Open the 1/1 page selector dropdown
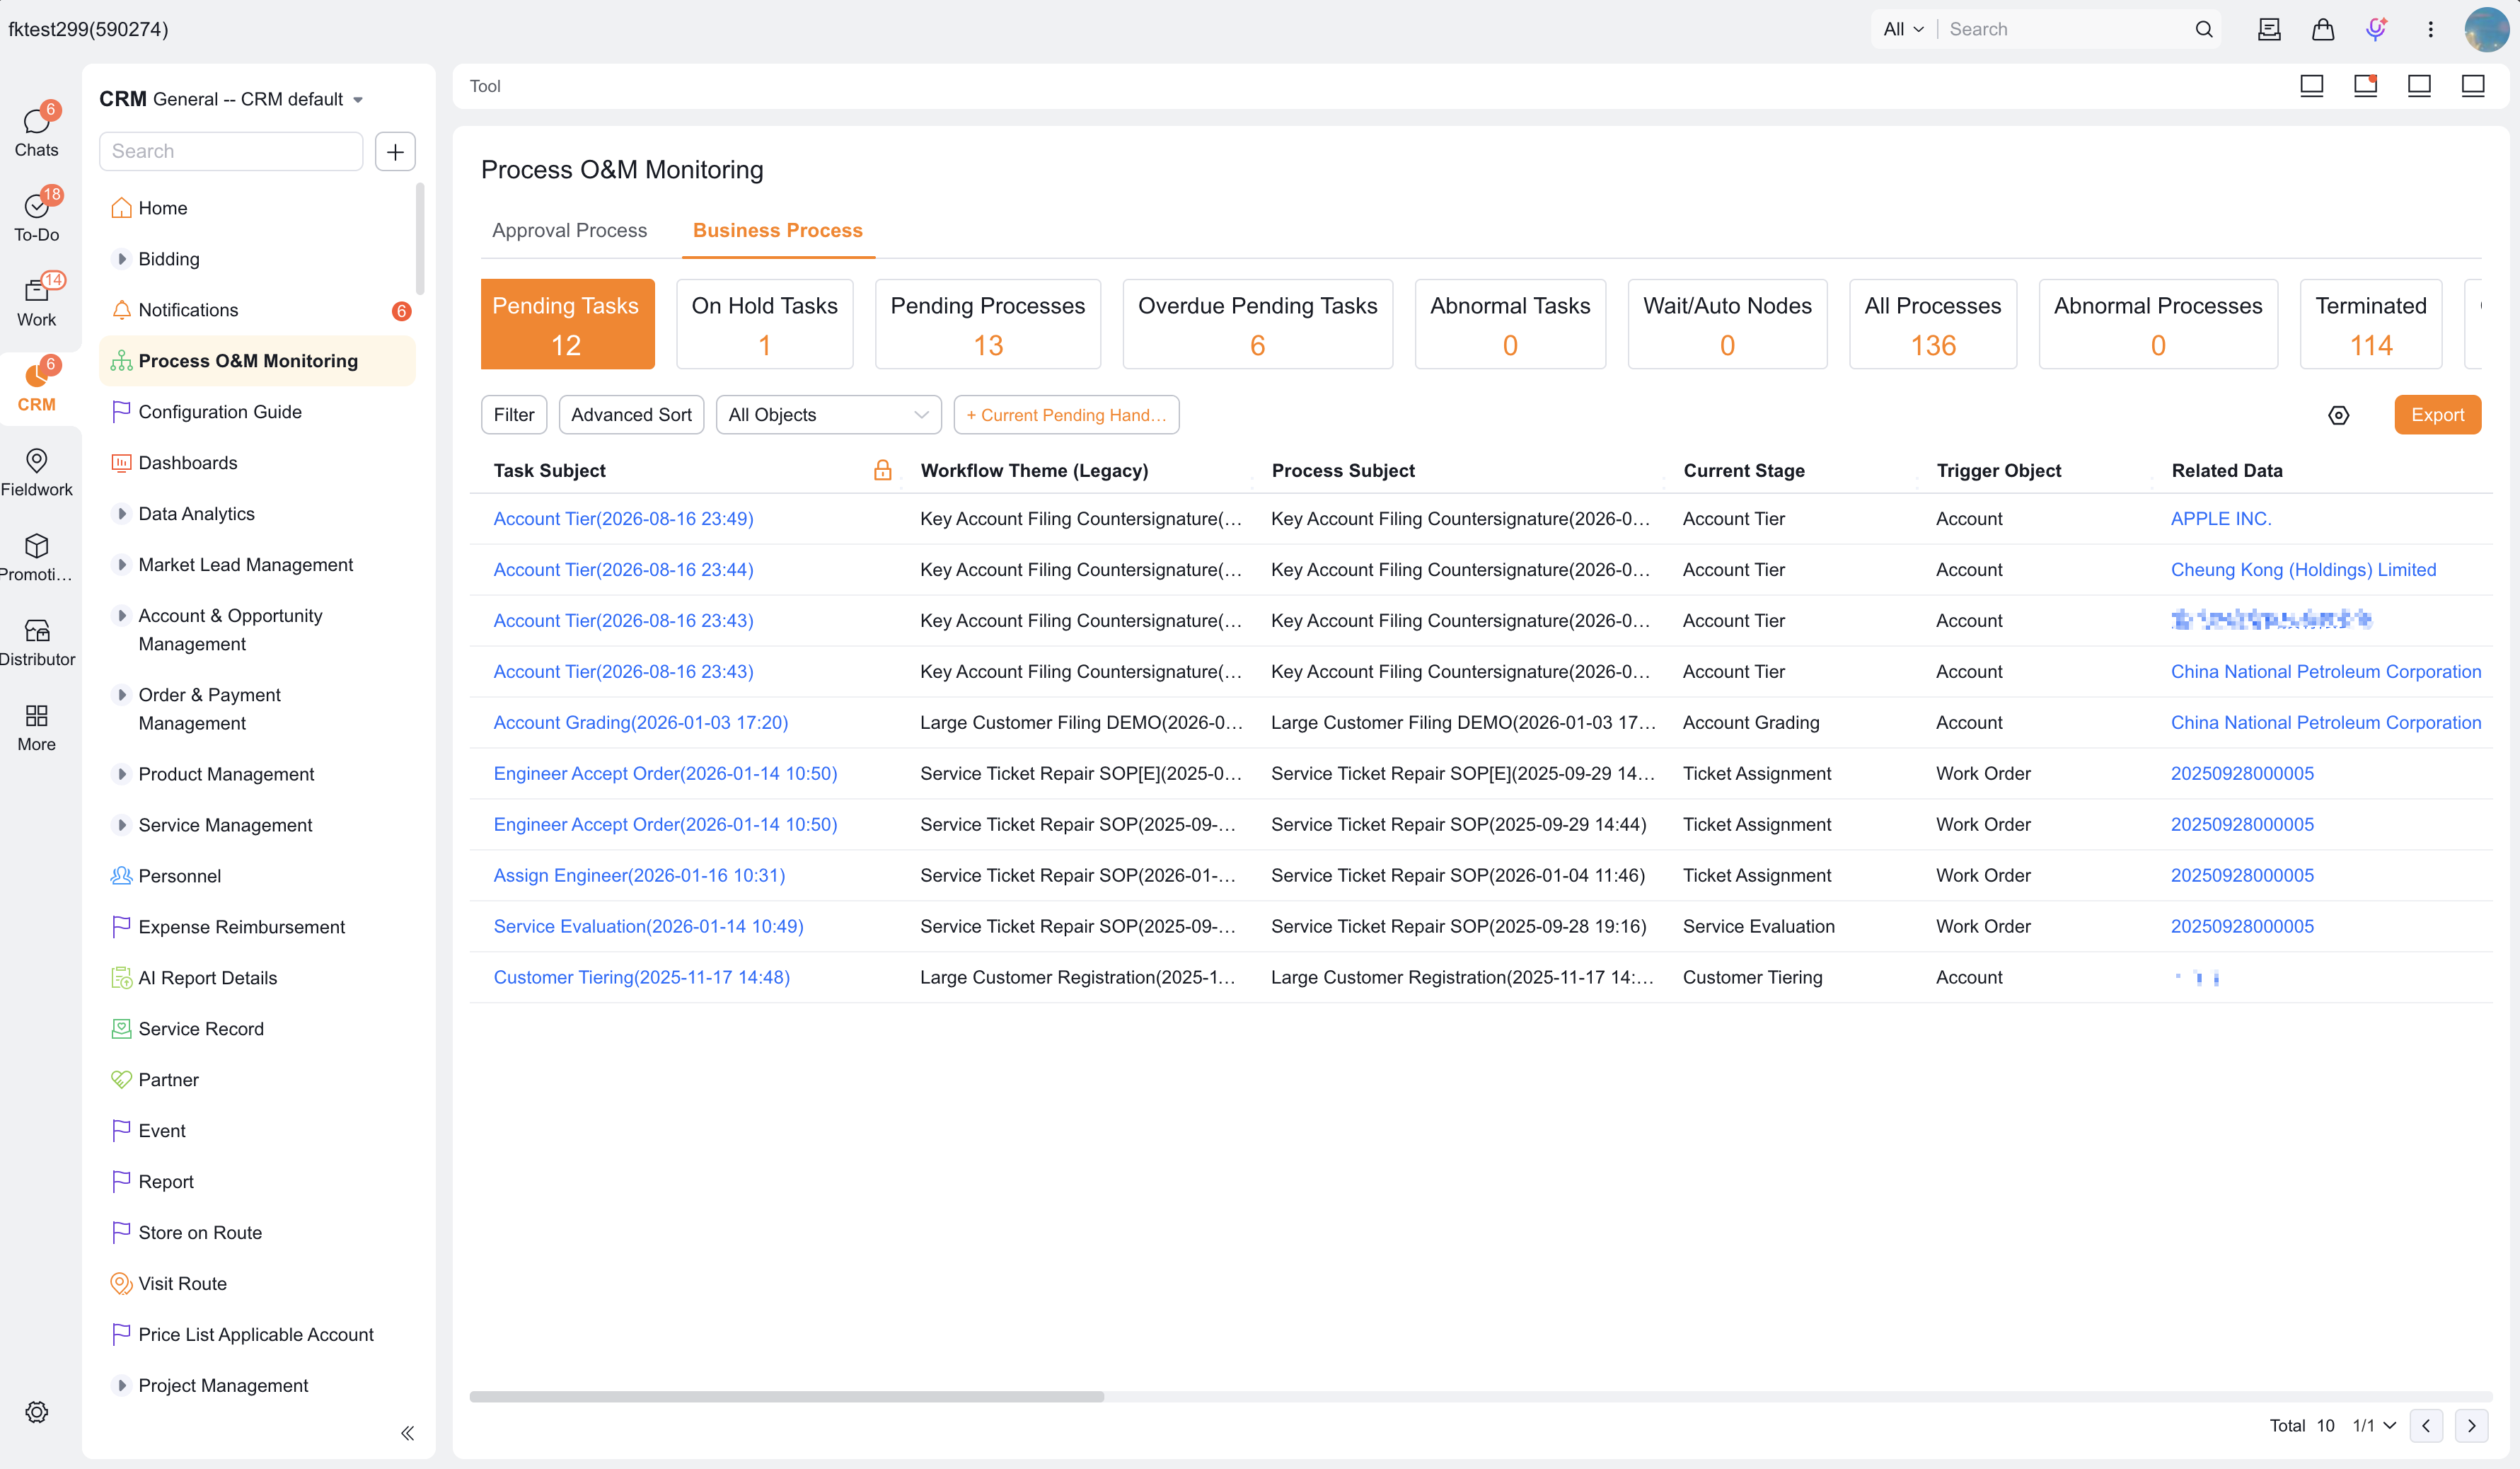 point(2374,1425)
